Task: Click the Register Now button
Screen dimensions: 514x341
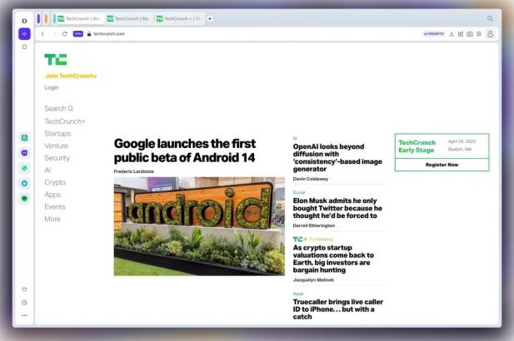Action: pos(442,165)
